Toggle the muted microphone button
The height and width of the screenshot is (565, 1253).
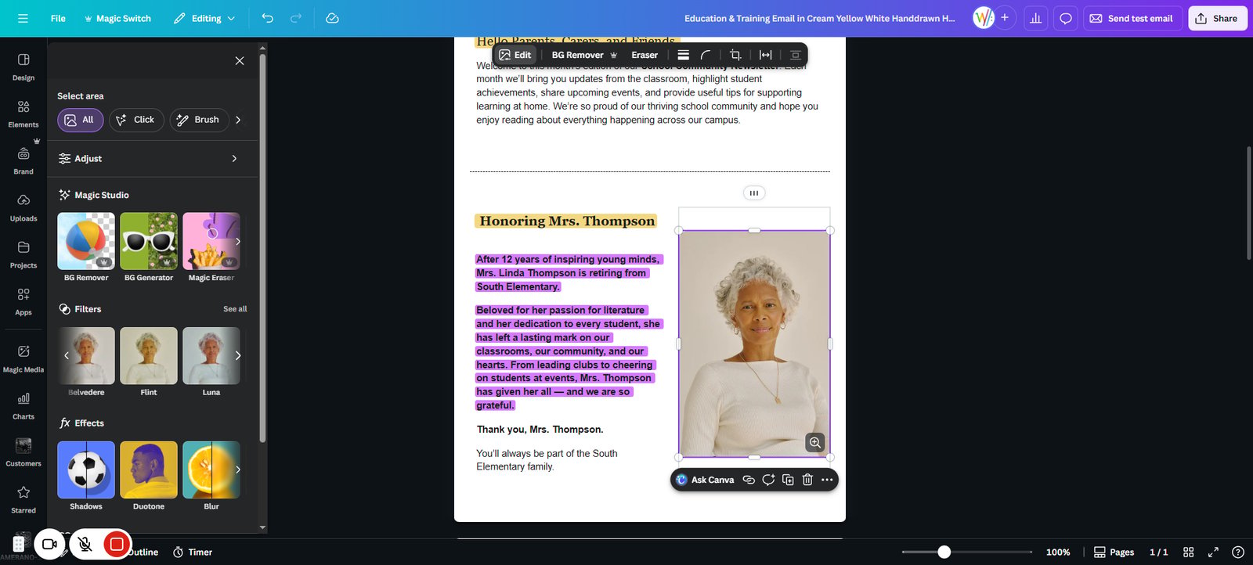[x=85, y=544]
